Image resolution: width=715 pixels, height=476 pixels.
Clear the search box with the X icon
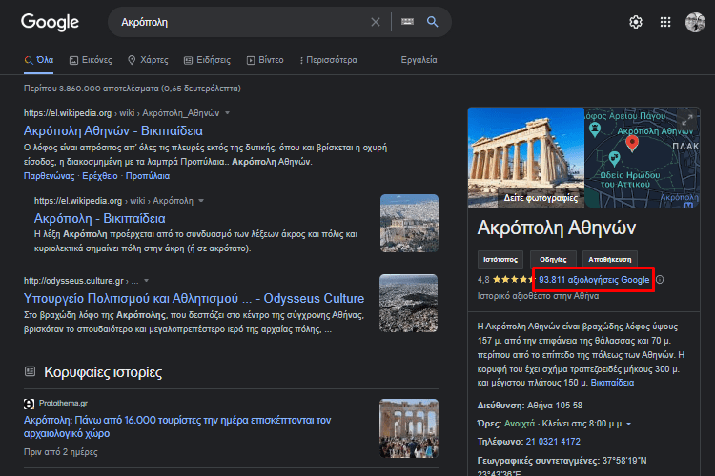click(376, 22)
